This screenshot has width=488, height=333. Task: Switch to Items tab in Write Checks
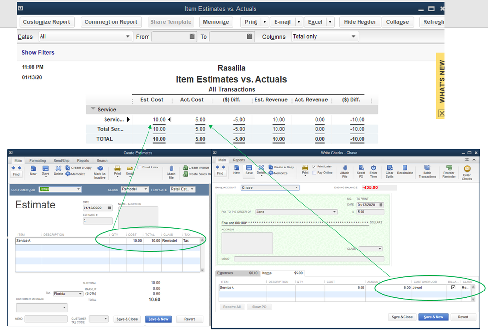tap(283, 273)
